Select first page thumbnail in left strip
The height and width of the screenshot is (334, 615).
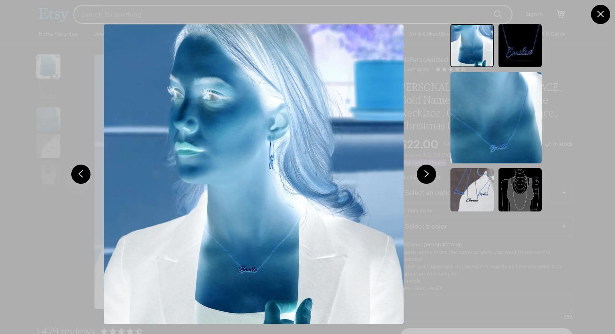tap(48, 66)
